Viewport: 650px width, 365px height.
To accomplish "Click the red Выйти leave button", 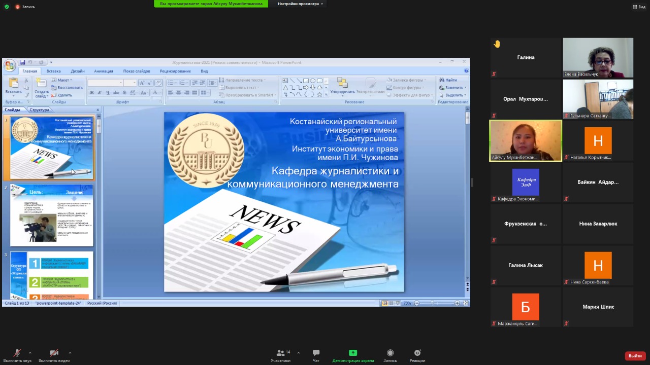I will [635, 356].
